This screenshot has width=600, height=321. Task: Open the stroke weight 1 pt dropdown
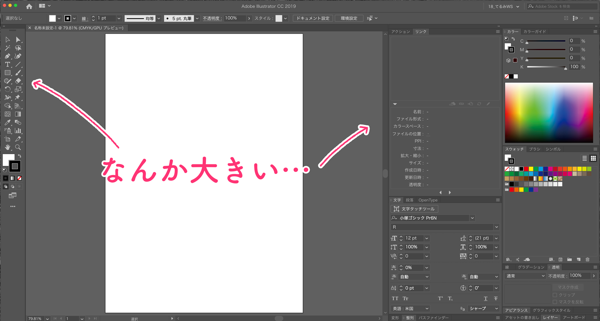(x=119, y=18)
